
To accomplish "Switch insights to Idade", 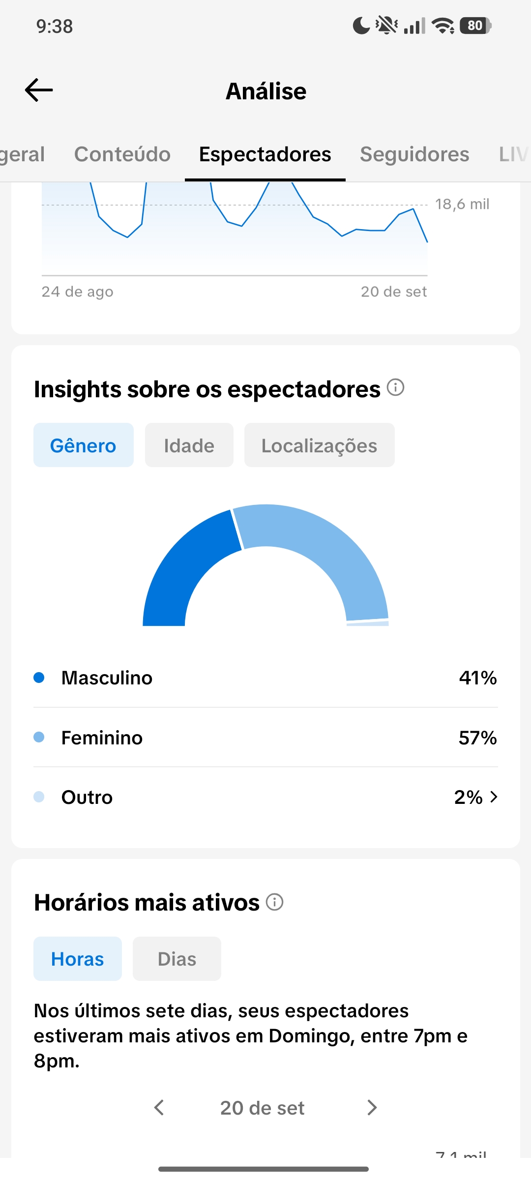I will (189, 445).
